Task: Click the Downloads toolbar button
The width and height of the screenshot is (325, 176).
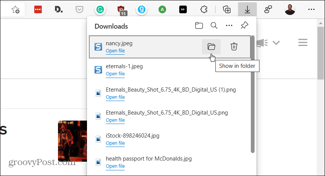Action: 247,10
